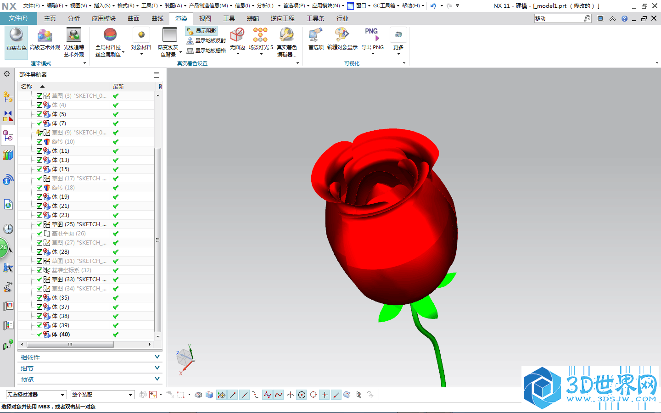Viewport: 661px width, 413px height.
Task: Open the 全局材料 dropdown arrow
Action: 123,53
